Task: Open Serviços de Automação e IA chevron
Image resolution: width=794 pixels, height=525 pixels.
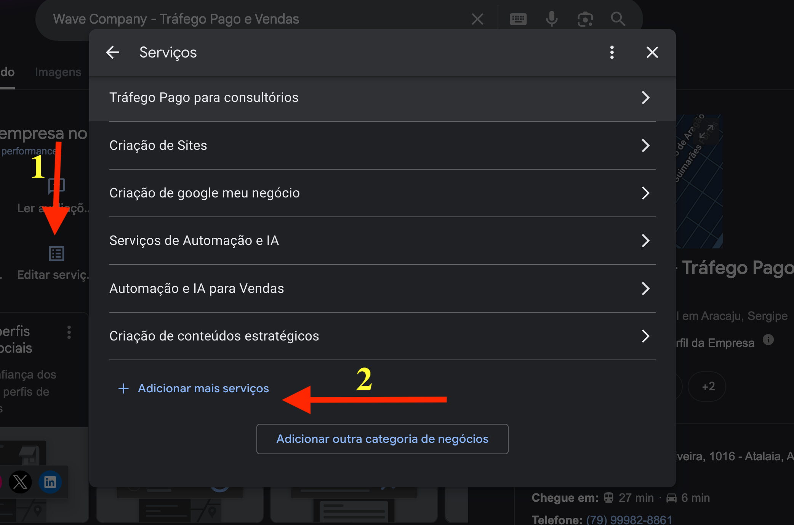Action: click(x=645, y=240)
